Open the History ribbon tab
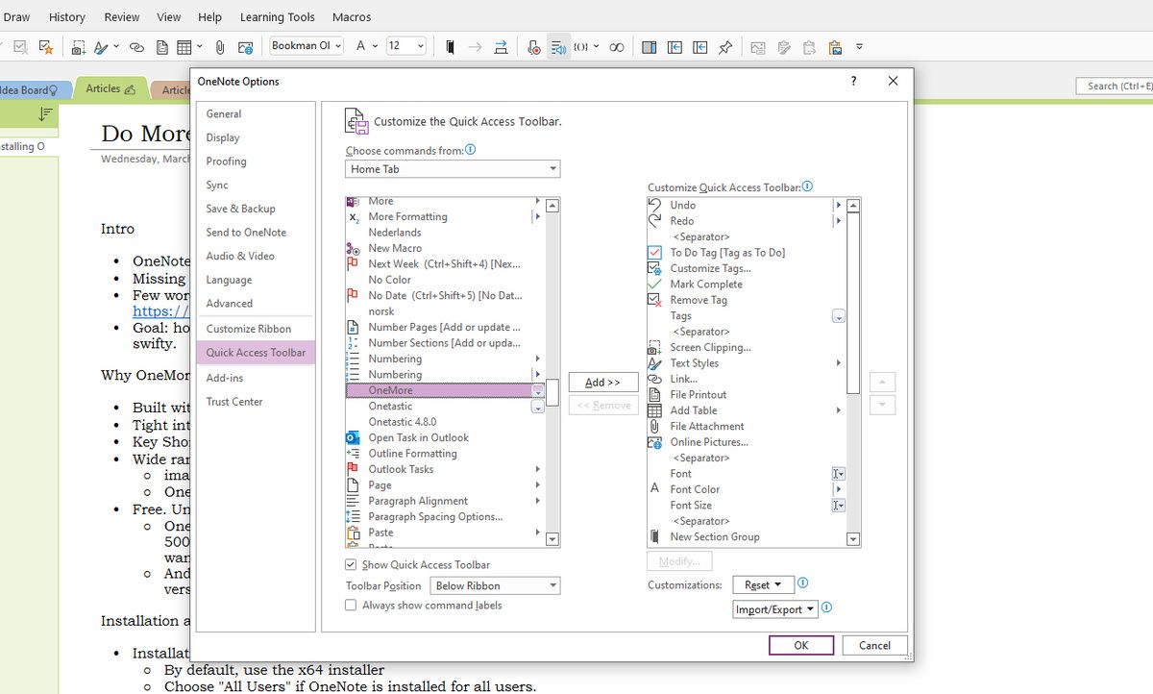1153x694 pixels. 67,17
